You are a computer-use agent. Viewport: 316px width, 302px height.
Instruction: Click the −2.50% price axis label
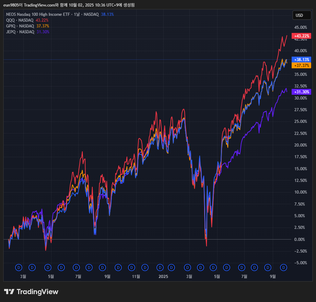(x=301, y=251)
